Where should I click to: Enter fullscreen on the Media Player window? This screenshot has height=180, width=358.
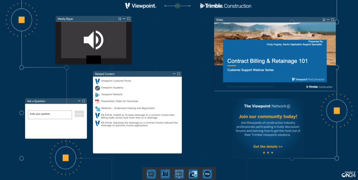[x=120, y=19]
